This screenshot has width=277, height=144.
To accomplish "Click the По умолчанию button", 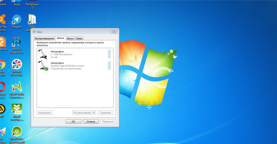I will coord(82,113).
